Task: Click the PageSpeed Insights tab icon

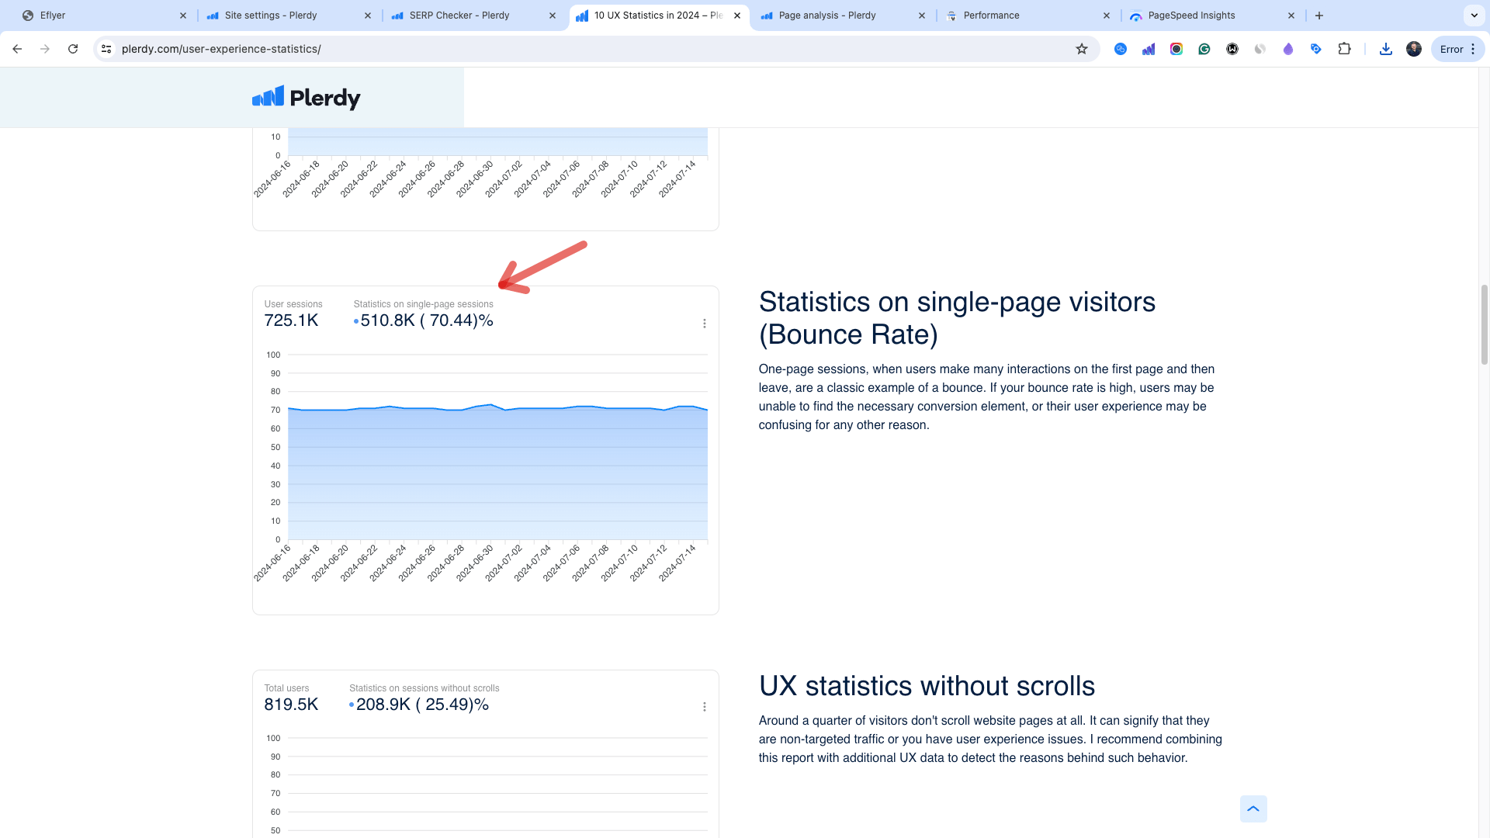Action: click(x=1136, y=16)
